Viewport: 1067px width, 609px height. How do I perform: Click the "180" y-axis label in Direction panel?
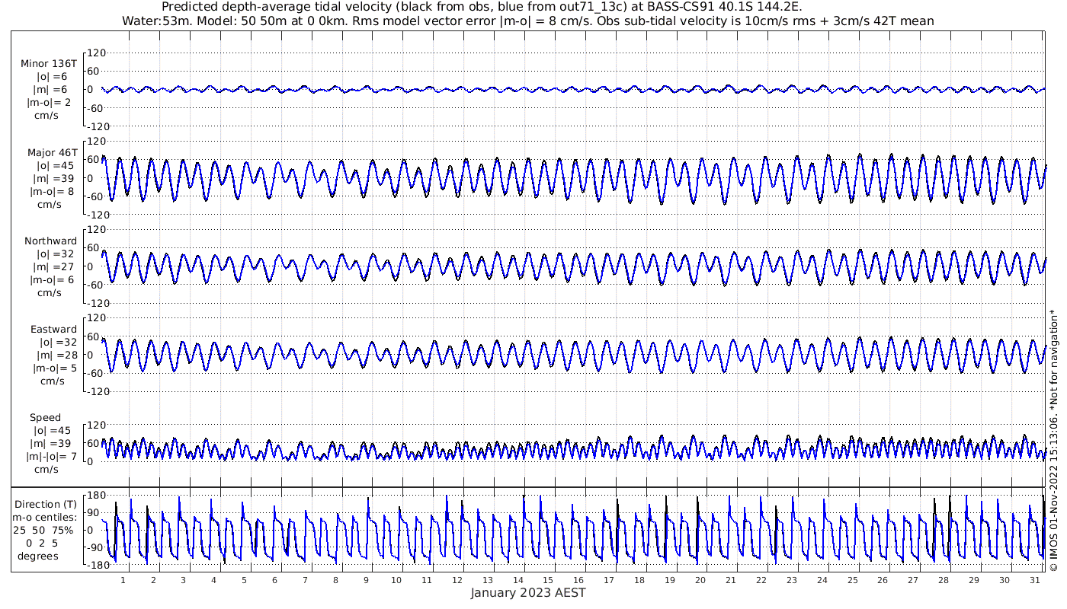tap(95, 496)
